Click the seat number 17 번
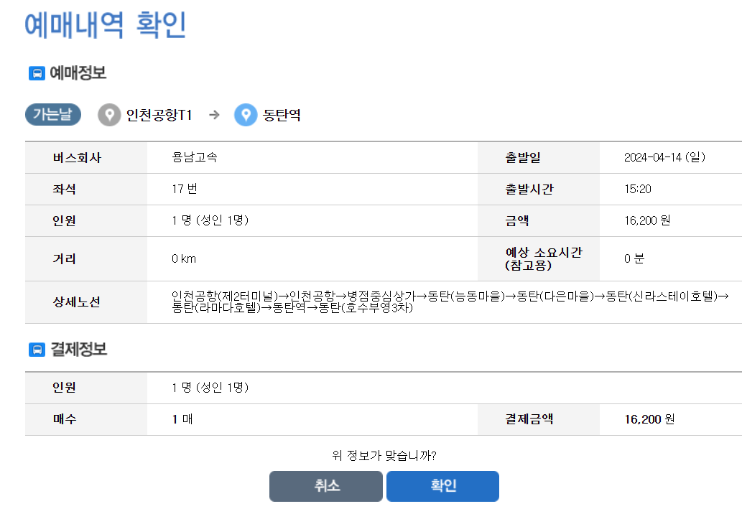 [184, 189]
